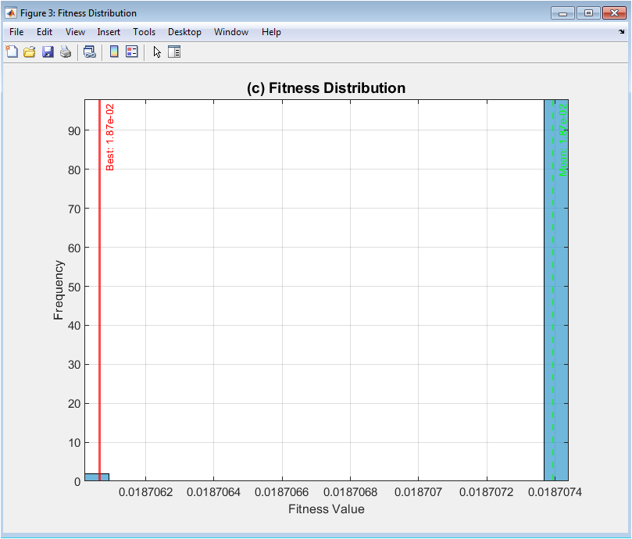The width and height of the screenshot is (632, 539).
Task: Click the New Figure icon
Action: (11, 52)
